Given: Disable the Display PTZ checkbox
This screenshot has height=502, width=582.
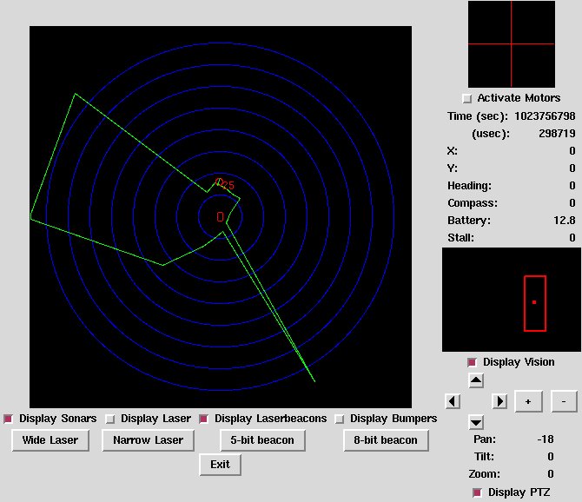Looking at the screenshot, I should [x=477, y=492].
